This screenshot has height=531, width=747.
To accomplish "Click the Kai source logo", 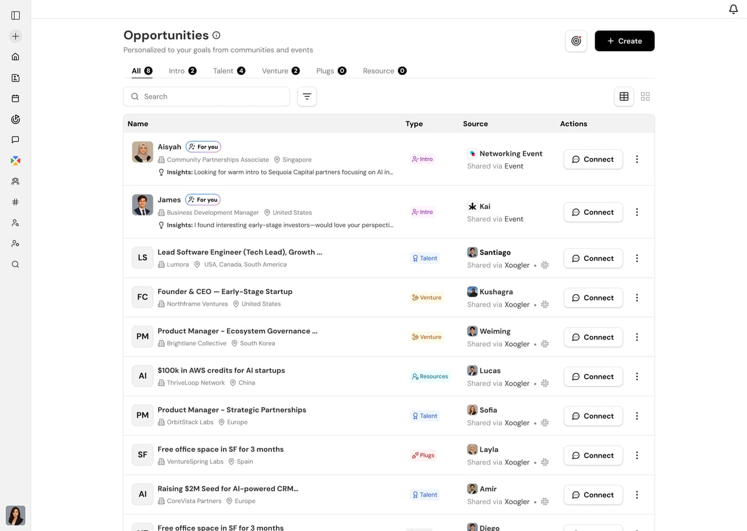I will tap(472, 207).
